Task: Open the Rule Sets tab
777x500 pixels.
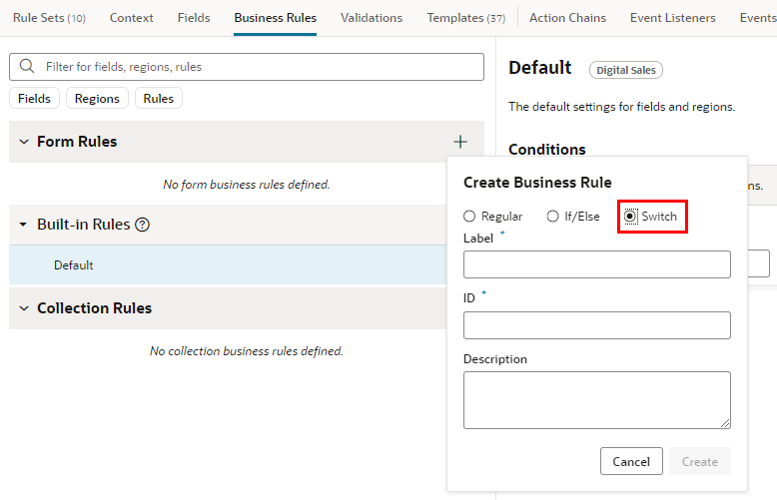Action: point(49,18)
